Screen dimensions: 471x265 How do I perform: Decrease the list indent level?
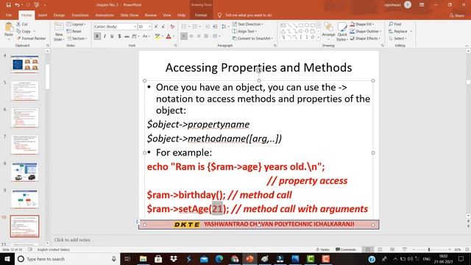coord(208,26)
